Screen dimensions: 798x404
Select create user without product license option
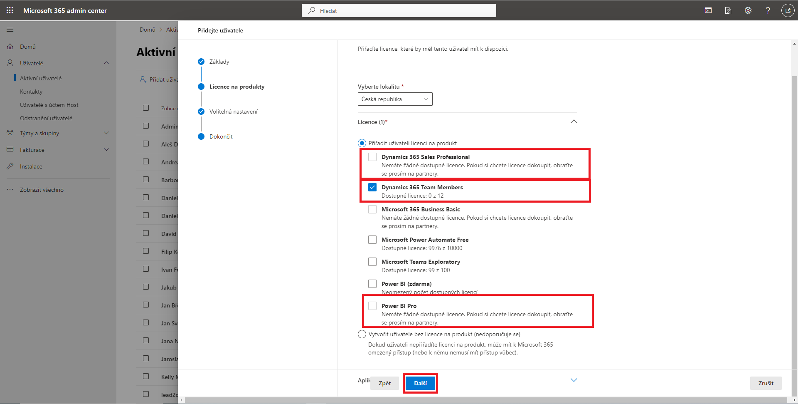(362, 334)
